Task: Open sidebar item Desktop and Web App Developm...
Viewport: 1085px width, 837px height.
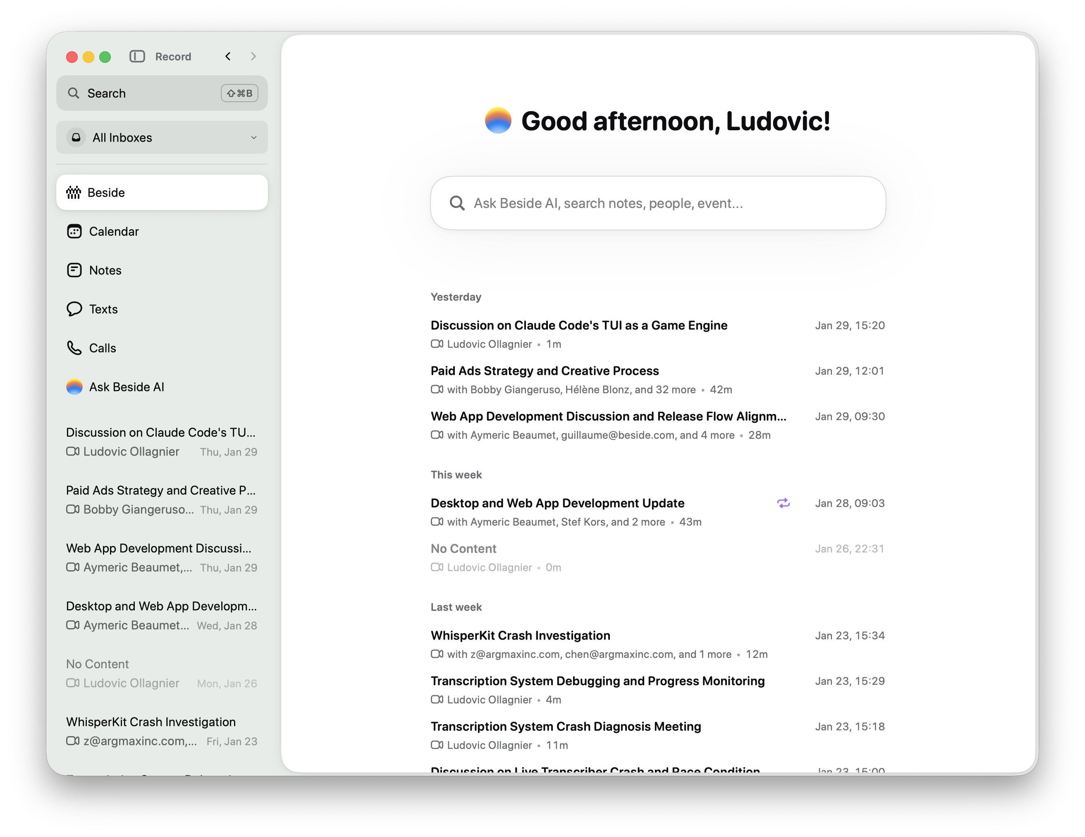Action: pyautogui.click(x=162, y=615)
